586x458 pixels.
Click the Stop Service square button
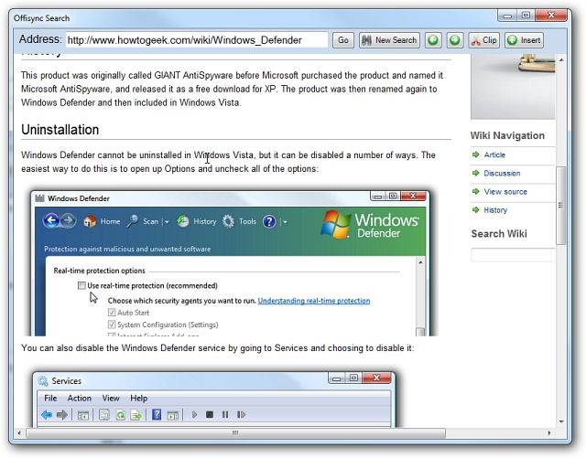click(210, 415)
